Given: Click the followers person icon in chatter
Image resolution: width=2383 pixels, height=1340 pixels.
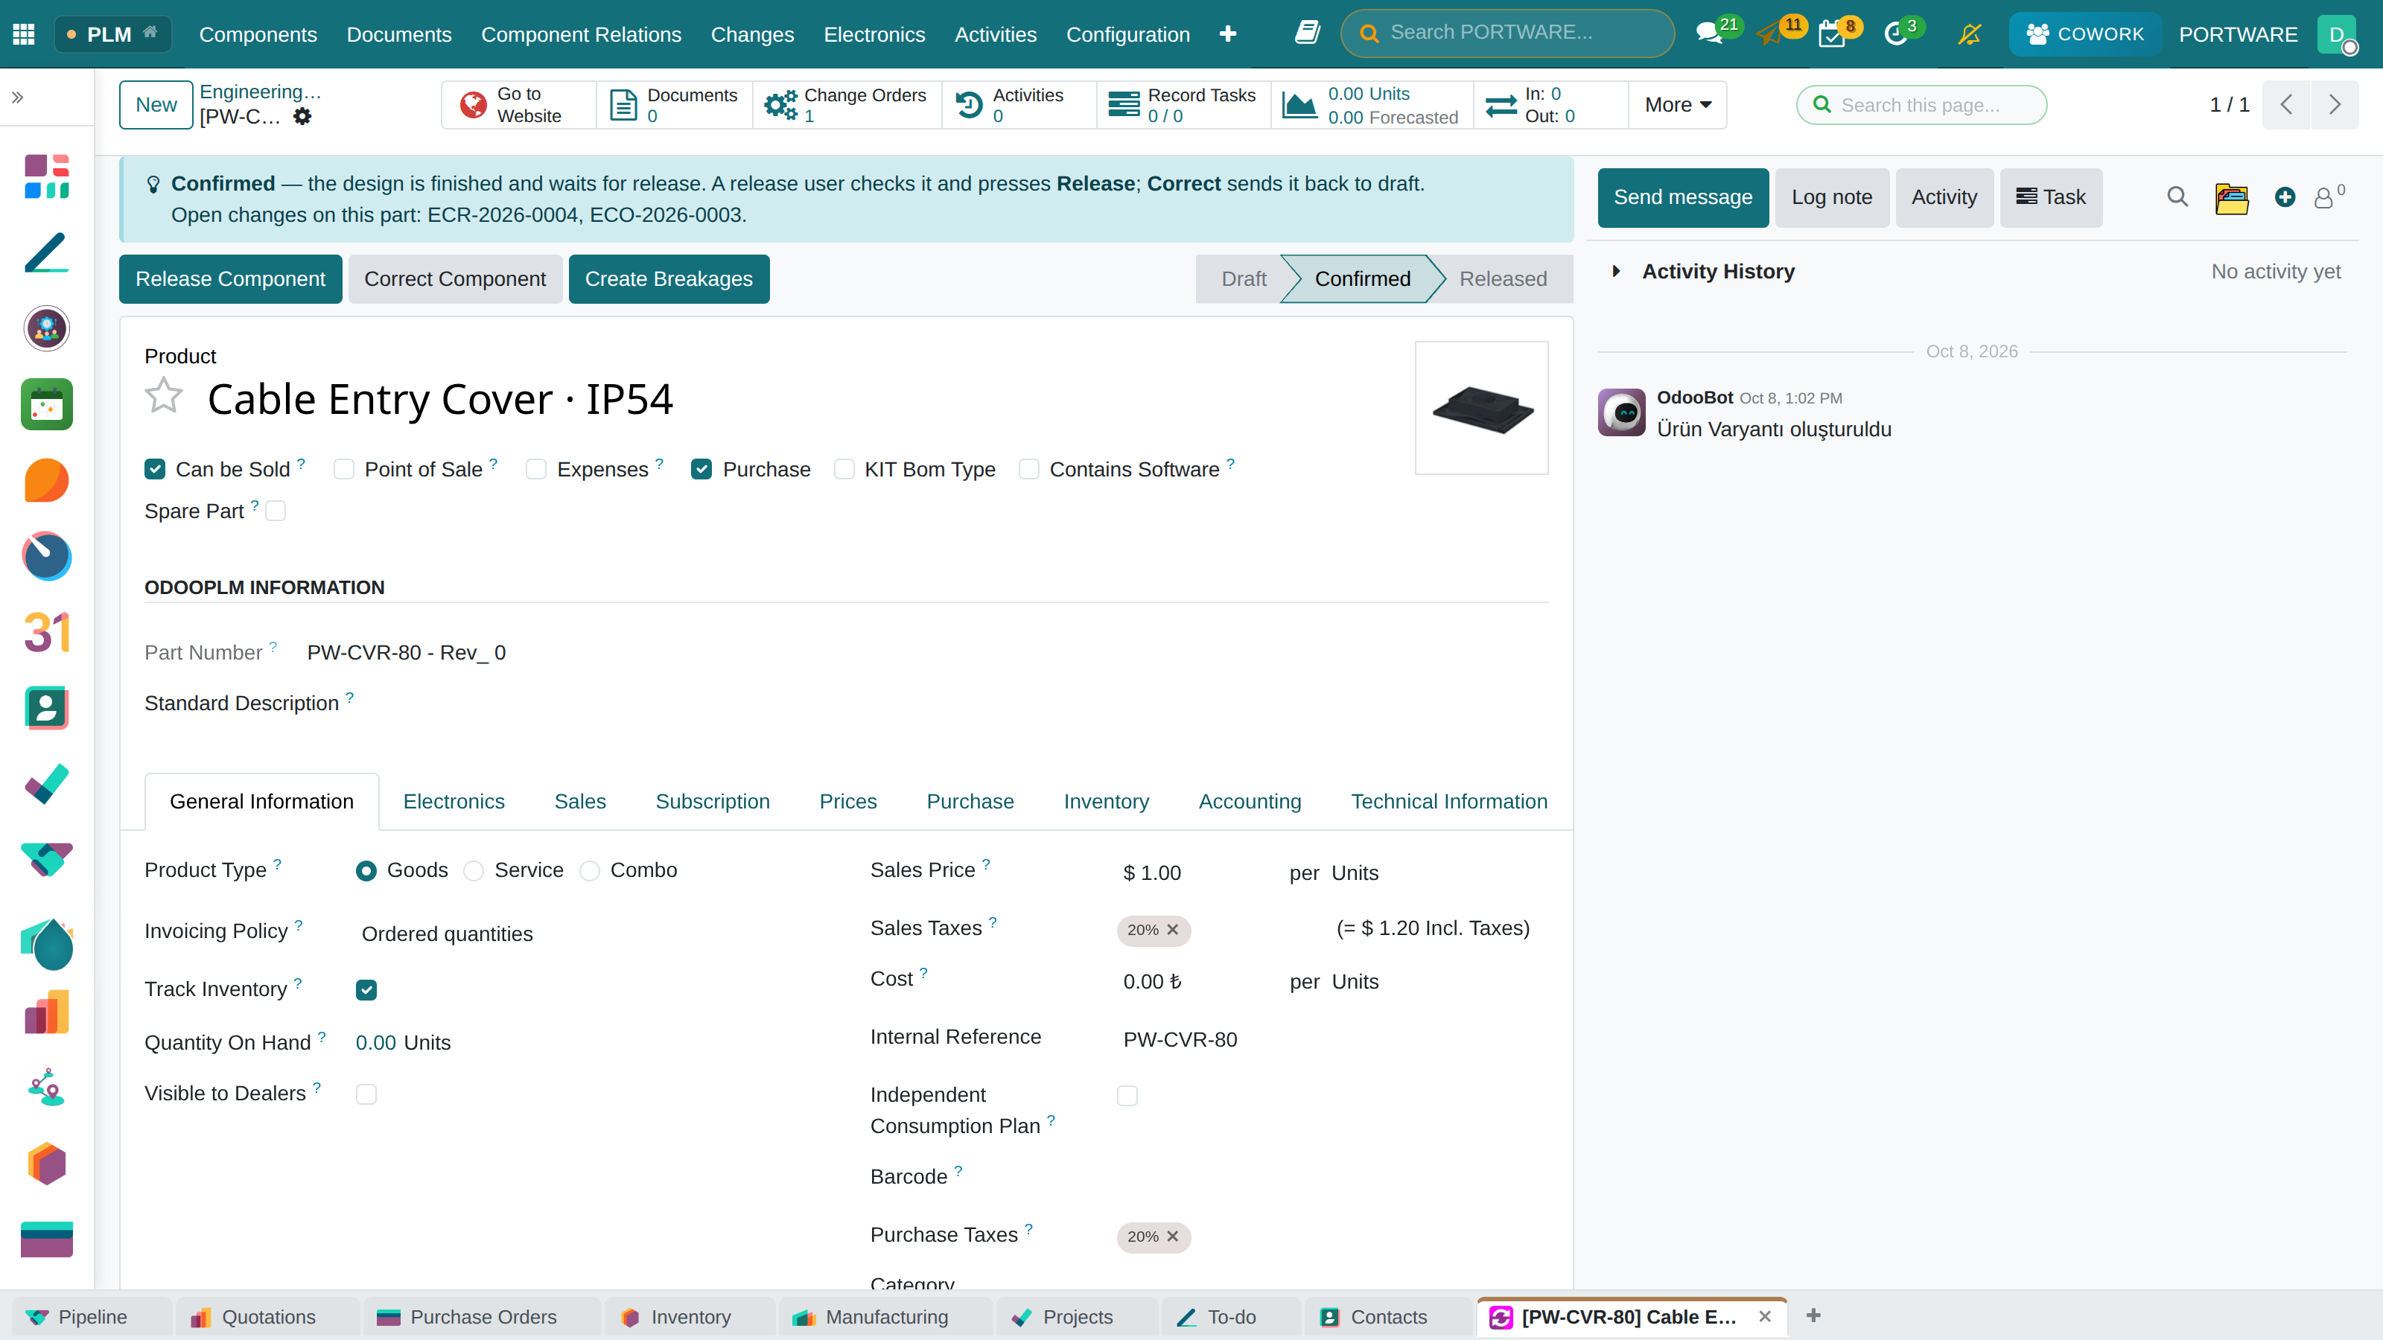Looking at the screenshot, I should [x=2323, y=198].
